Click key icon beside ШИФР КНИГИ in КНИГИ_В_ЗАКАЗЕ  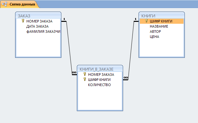[85, 79]
